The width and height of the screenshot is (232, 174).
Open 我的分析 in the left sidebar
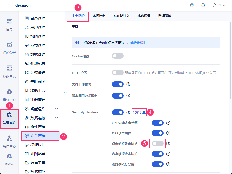(x=9, y=48)
